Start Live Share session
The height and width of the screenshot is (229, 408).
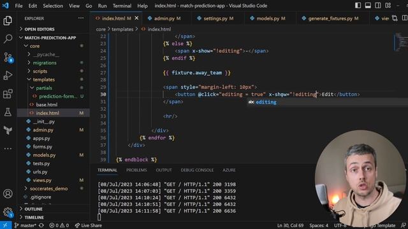click(88, 225)
